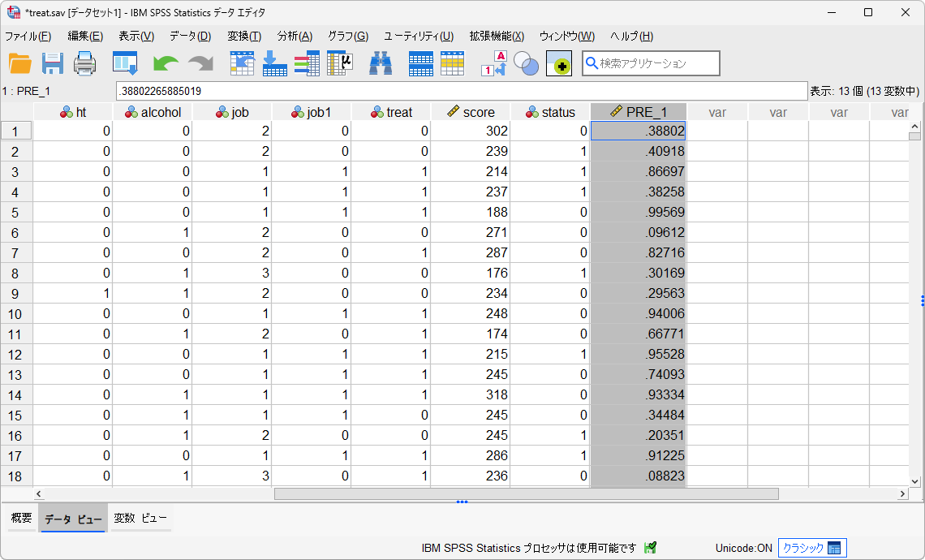Screen dimensions: 925x560
Task: Click the Use Variable Sets circles icon
Action: pyautogui.click(x=527, y=63)
